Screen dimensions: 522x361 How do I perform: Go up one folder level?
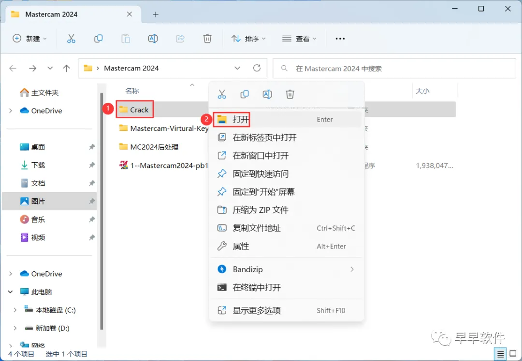point(66,68)
